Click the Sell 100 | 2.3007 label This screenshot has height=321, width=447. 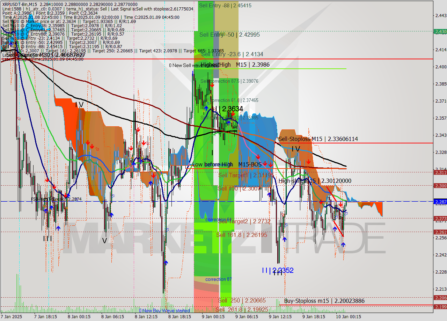(239, 188)
